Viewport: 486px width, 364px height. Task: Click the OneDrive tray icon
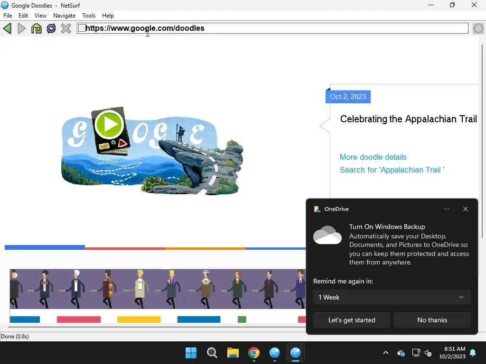[401, 353]
